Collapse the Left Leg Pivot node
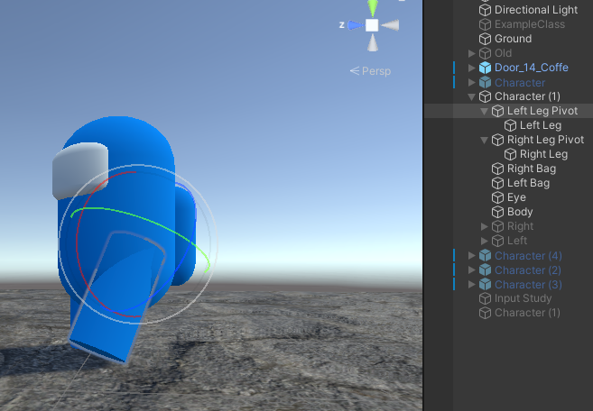 [484, 112]
